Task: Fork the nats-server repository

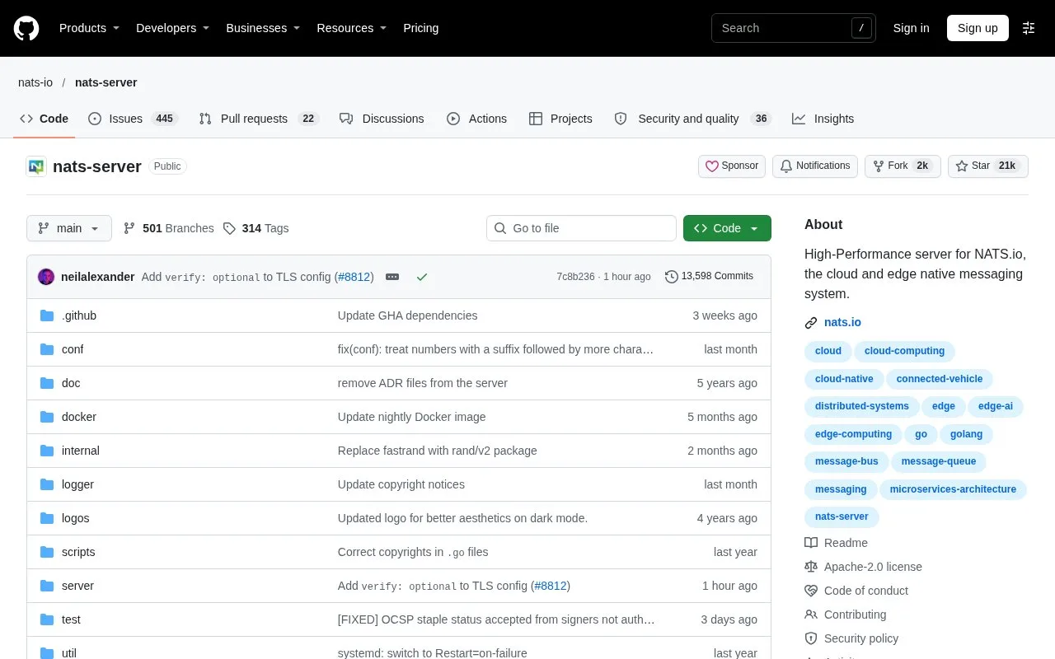Action: [903, 166]
